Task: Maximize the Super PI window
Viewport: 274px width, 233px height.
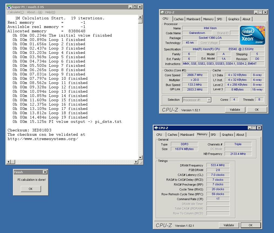Action: click(135, 7)
